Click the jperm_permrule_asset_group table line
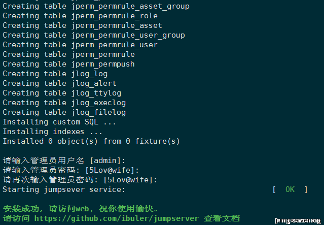Viewport: 324px width, 225px height. coord(96,6)
